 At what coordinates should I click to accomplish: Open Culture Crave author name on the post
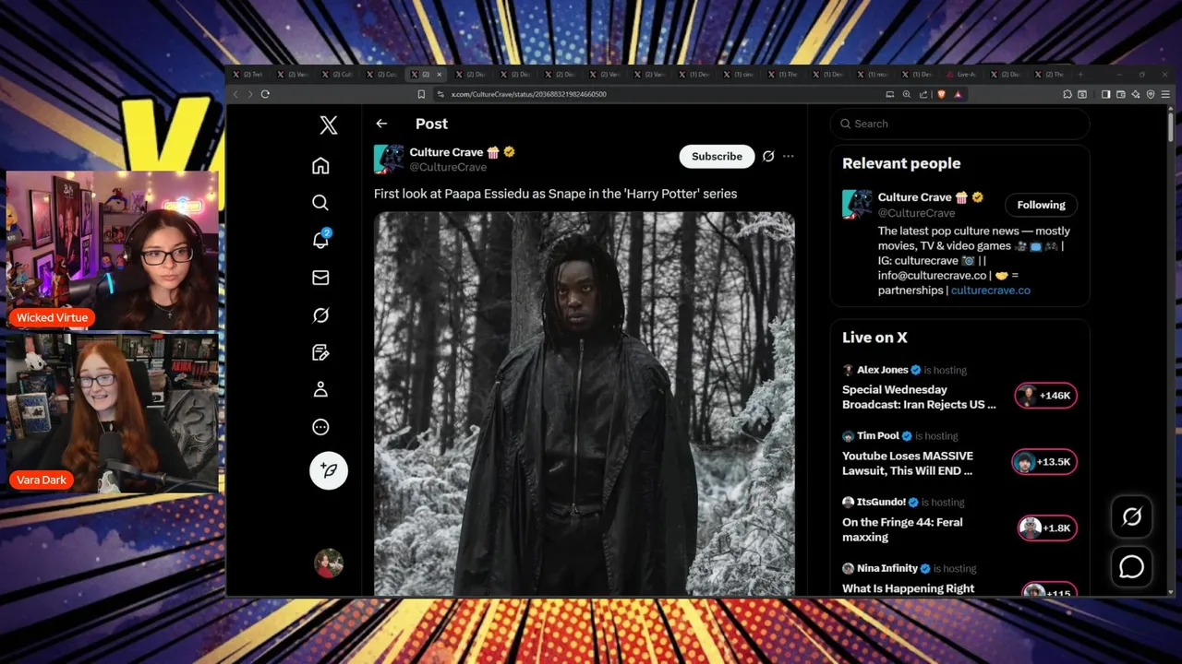click(446, 152)
